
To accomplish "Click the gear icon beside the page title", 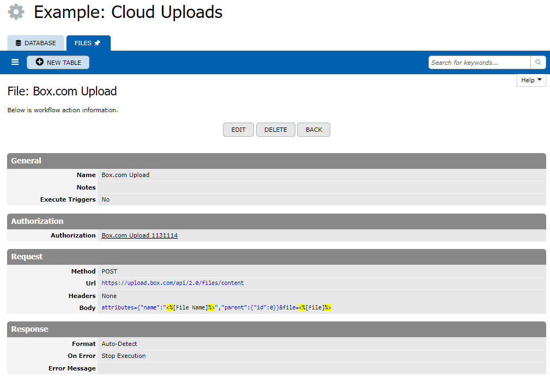I will tap(16, 12).
